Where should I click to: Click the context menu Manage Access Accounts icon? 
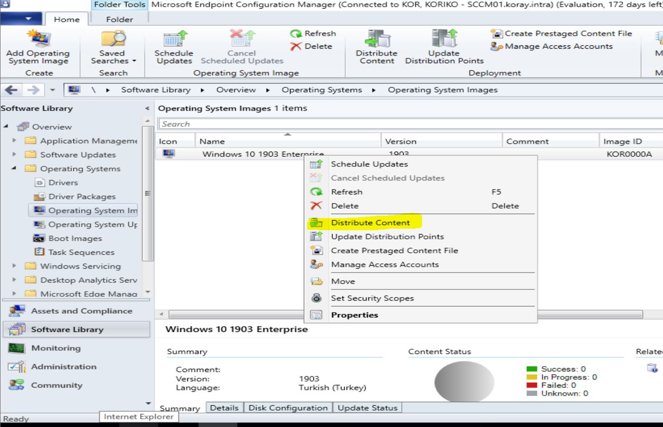point(316,264)
